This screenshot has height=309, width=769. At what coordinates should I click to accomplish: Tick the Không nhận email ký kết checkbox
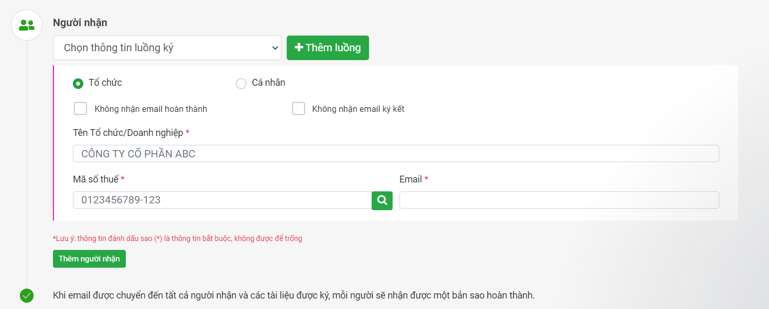pyautogui.click(x=298, y=109)
